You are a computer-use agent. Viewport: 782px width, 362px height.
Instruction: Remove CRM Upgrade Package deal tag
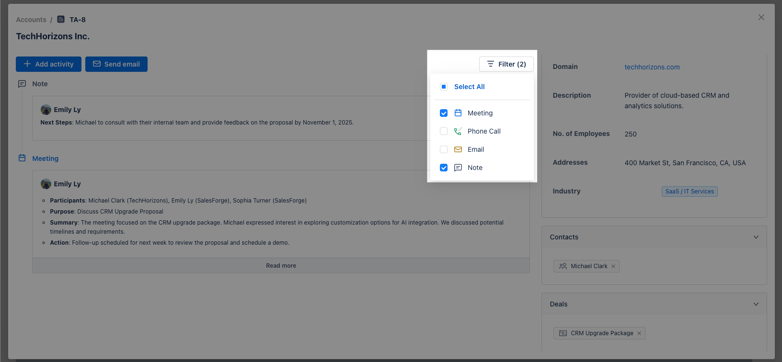tap(639, 333)
